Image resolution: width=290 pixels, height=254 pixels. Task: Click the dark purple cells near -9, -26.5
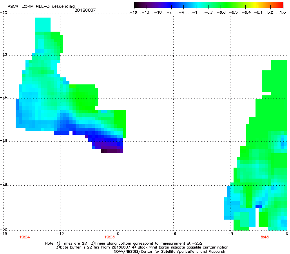click(x=112, y=151)
